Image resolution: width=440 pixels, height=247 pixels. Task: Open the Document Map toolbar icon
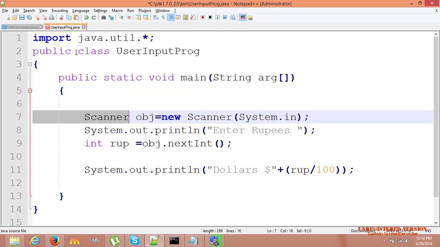[185, 17]
